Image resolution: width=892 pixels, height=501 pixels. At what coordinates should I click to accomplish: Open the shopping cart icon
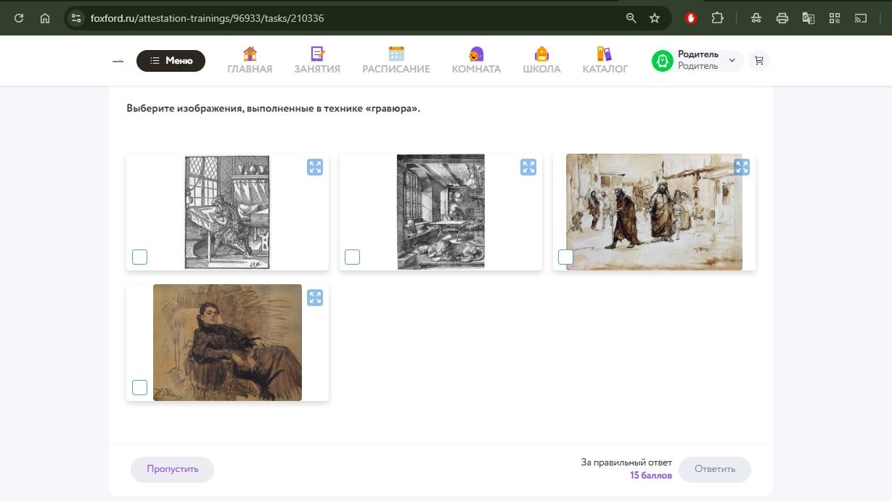tap(759, 61)
